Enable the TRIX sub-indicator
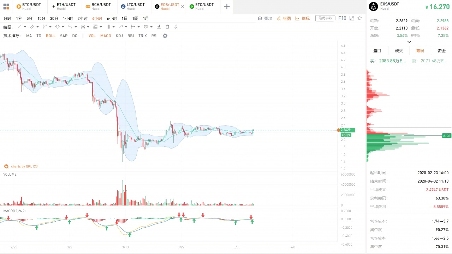Screen dimensions: 452x254 coord(143,36)
